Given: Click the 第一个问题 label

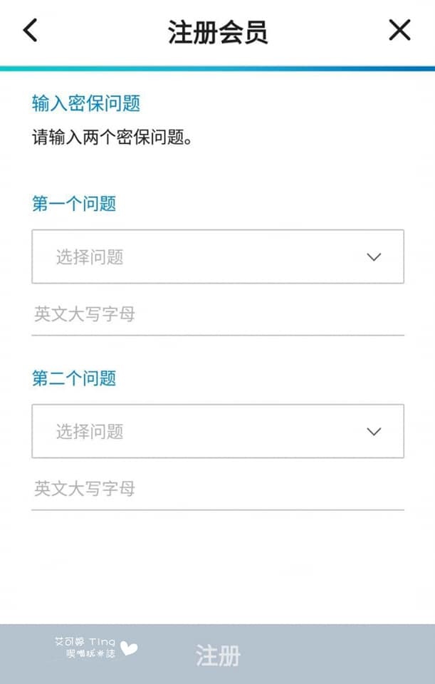Looking at the screenshot, I should pyautogui.click(x=74, y=204).
